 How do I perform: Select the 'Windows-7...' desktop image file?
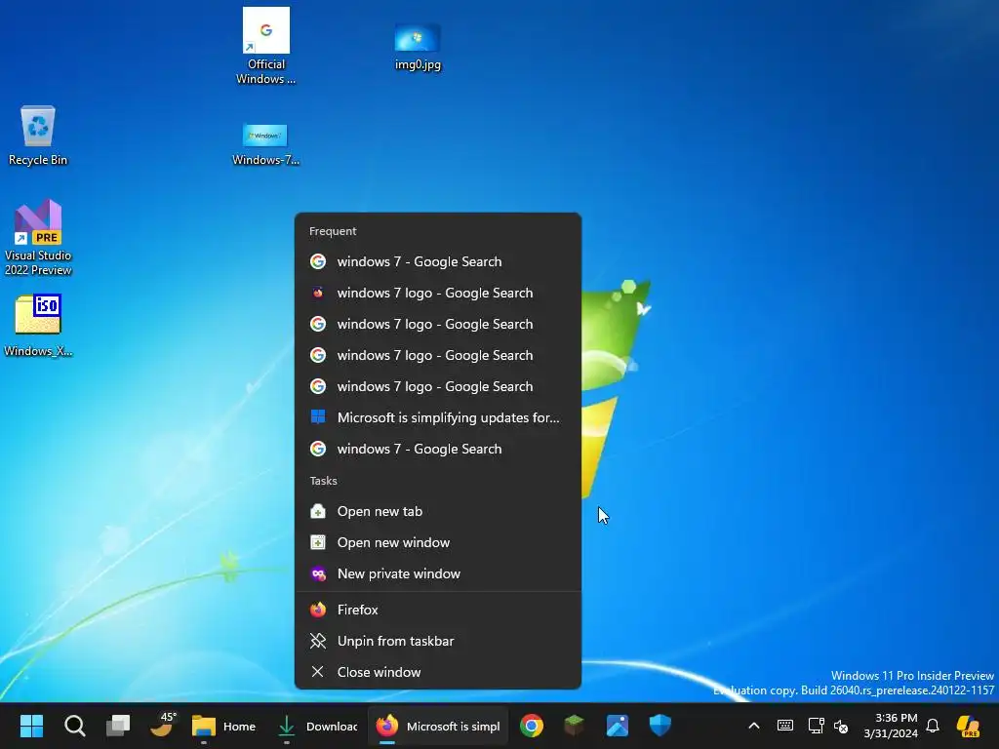point(265,144)
